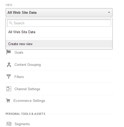
Task: Open Ecommerce Settings link
Action: coord(29,101)
